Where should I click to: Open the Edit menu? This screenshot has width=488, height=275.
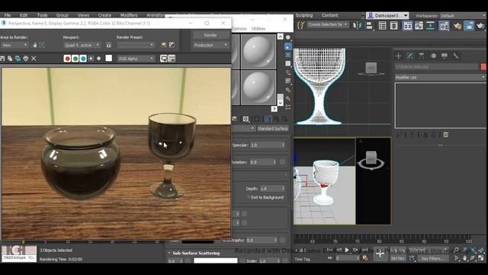point(24,15)
